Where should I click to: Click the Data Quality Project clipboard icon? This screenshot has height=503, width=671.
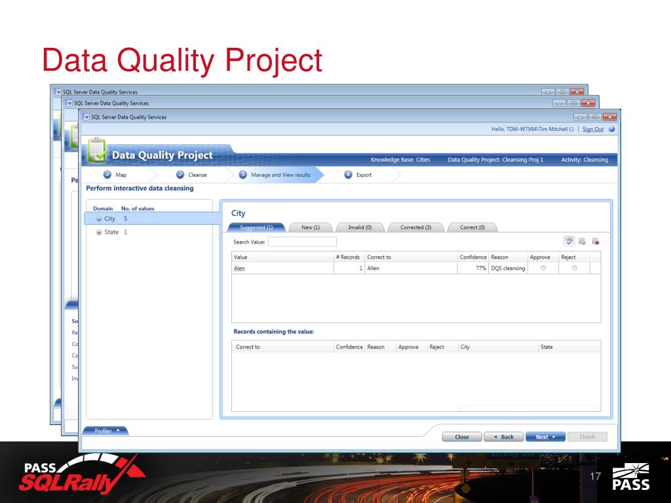[97, 150]
